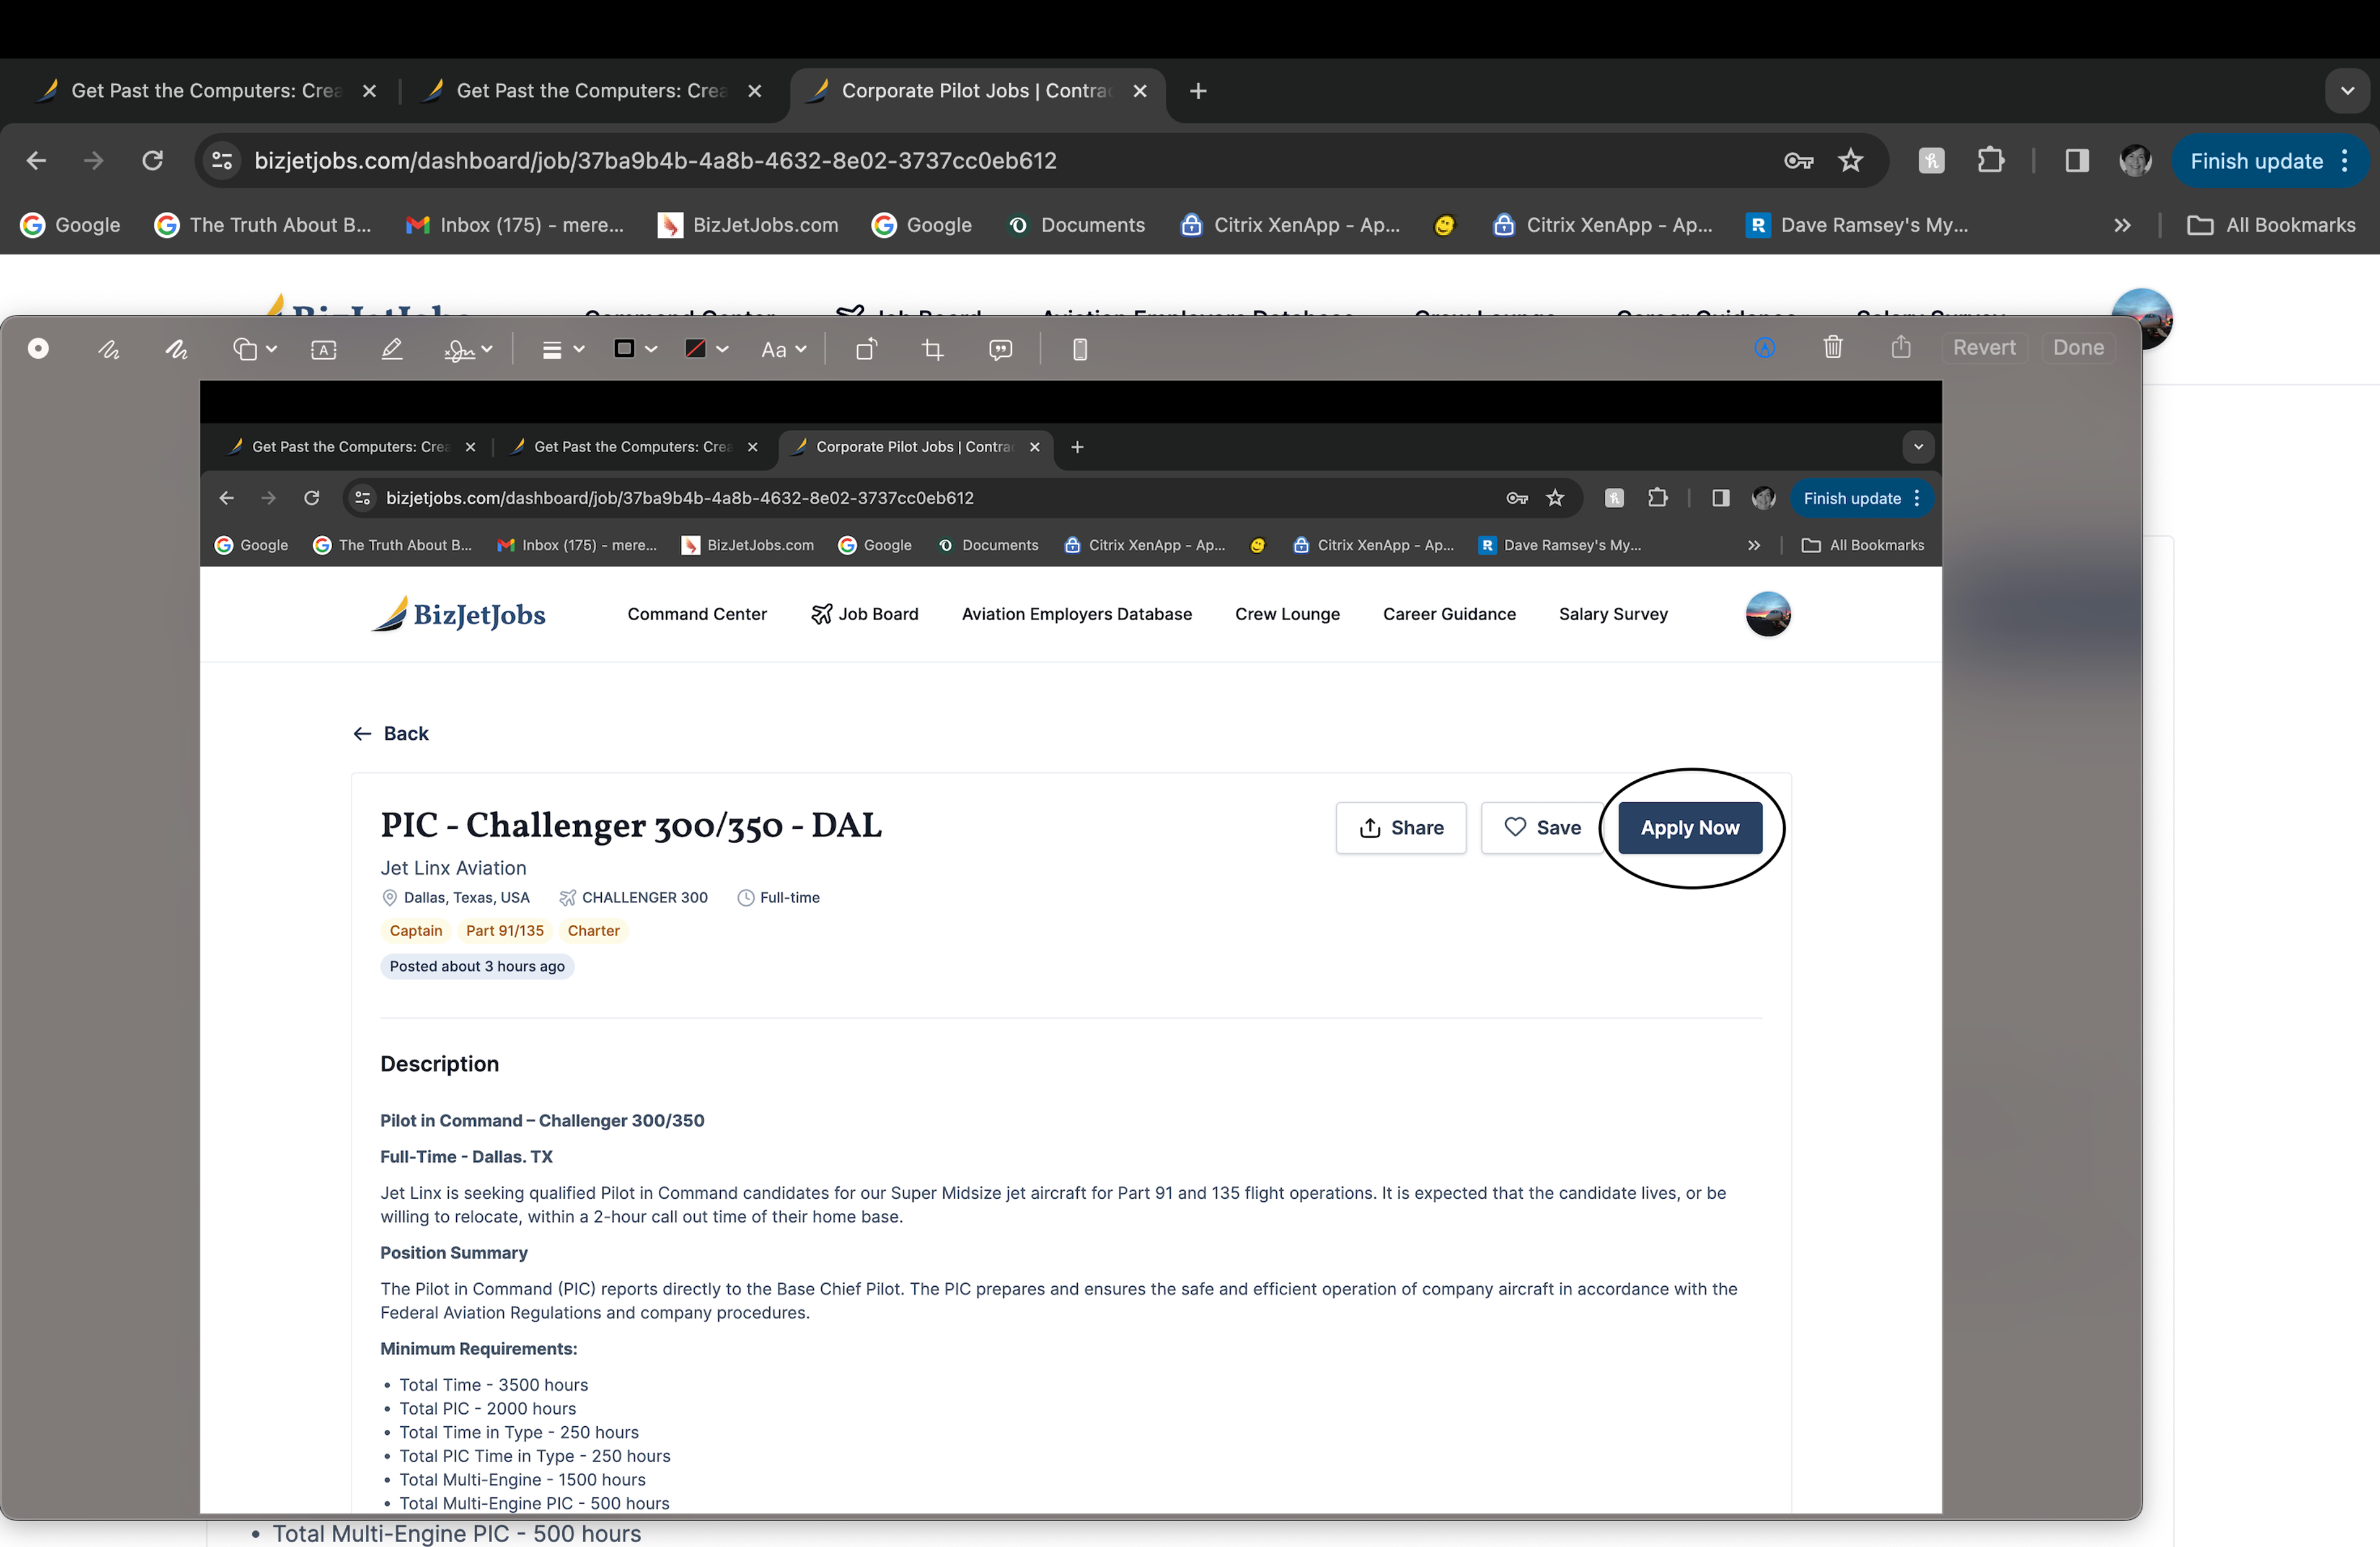
Task: Open the Aa text style dropdown
Action: click(x=783, y=350)
